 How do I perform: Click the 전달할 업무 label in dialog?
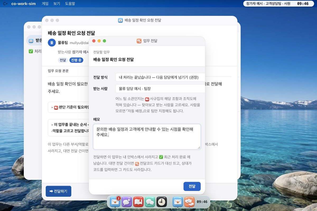(101, 52)
